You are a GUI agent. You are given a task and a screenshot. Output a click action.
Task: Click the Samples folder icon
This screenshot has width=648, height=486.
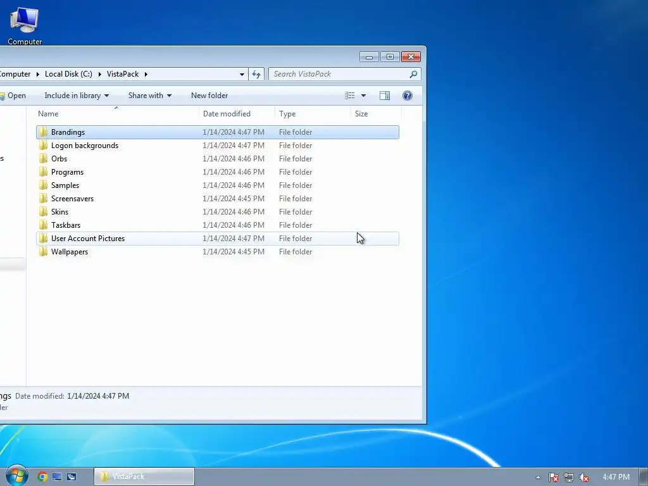tap(44, 185)
